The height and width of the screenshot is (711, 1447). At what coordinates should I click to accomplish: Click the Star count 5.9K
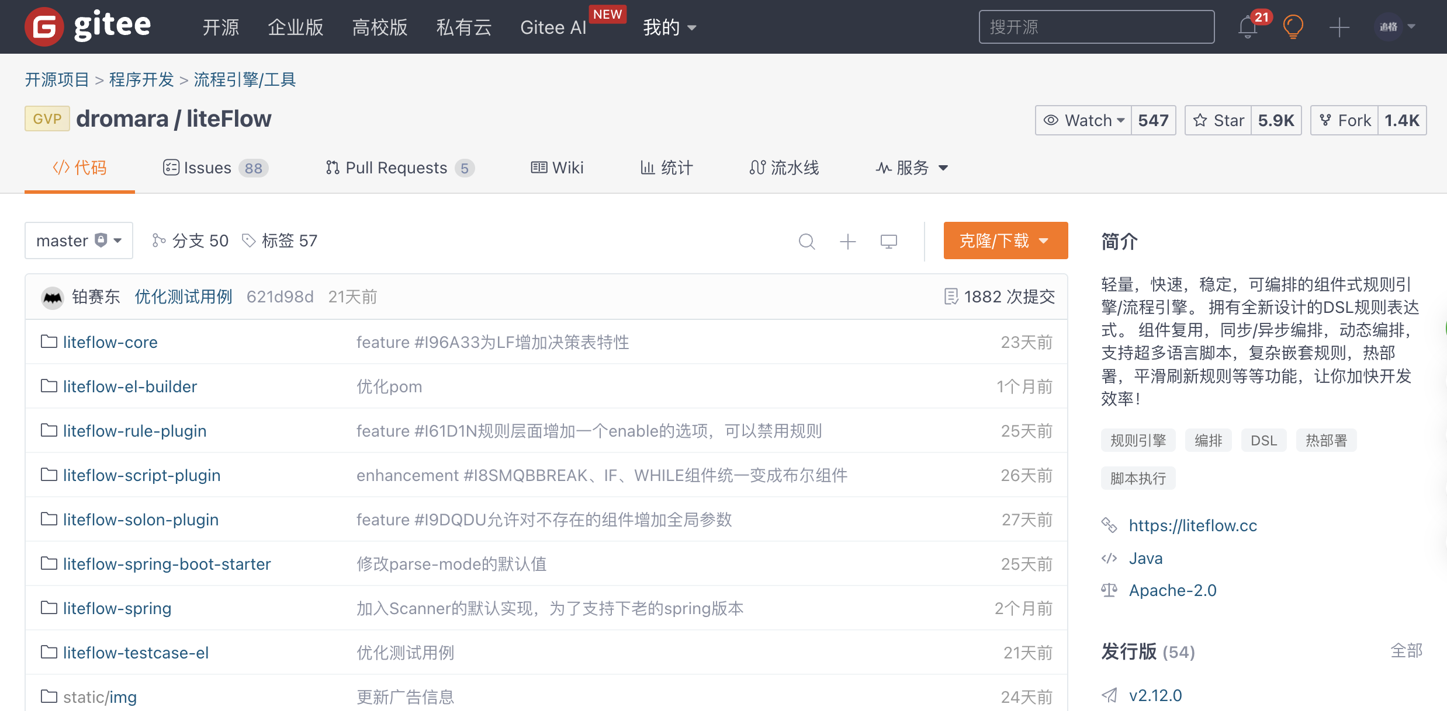(1276, 120)
